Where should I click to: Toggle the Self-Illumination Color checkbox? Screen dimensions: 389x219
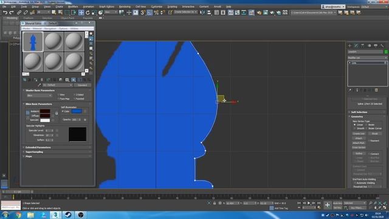point(63,111)
